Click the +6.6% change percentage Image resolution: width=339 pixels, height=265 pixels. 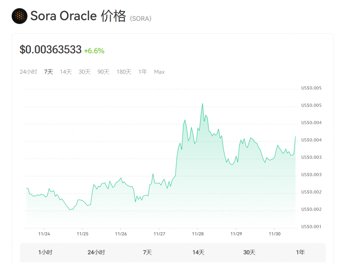point(95,51)
